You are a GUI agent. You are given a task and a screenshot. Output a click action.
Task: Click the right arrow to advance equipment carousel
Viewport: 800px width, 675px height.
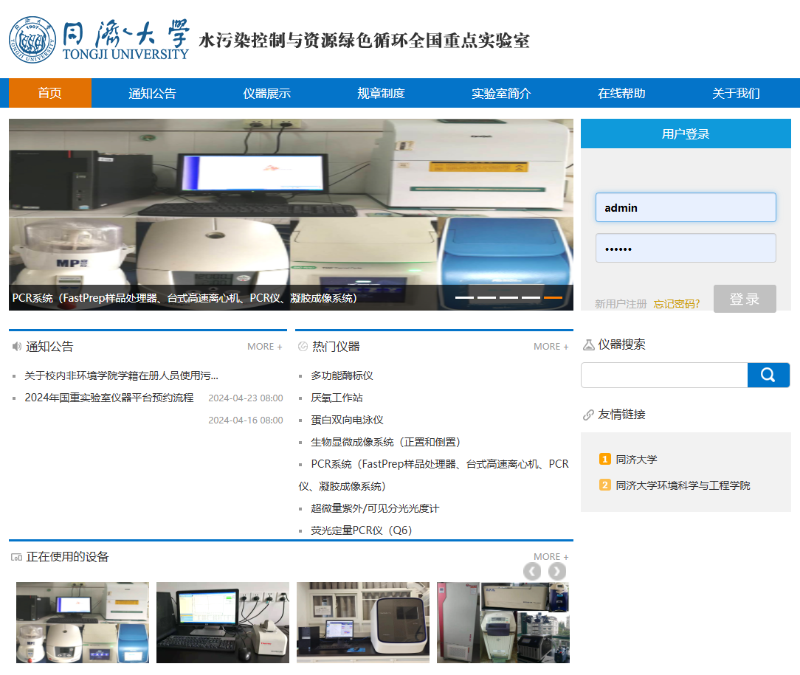click(556, 571)
